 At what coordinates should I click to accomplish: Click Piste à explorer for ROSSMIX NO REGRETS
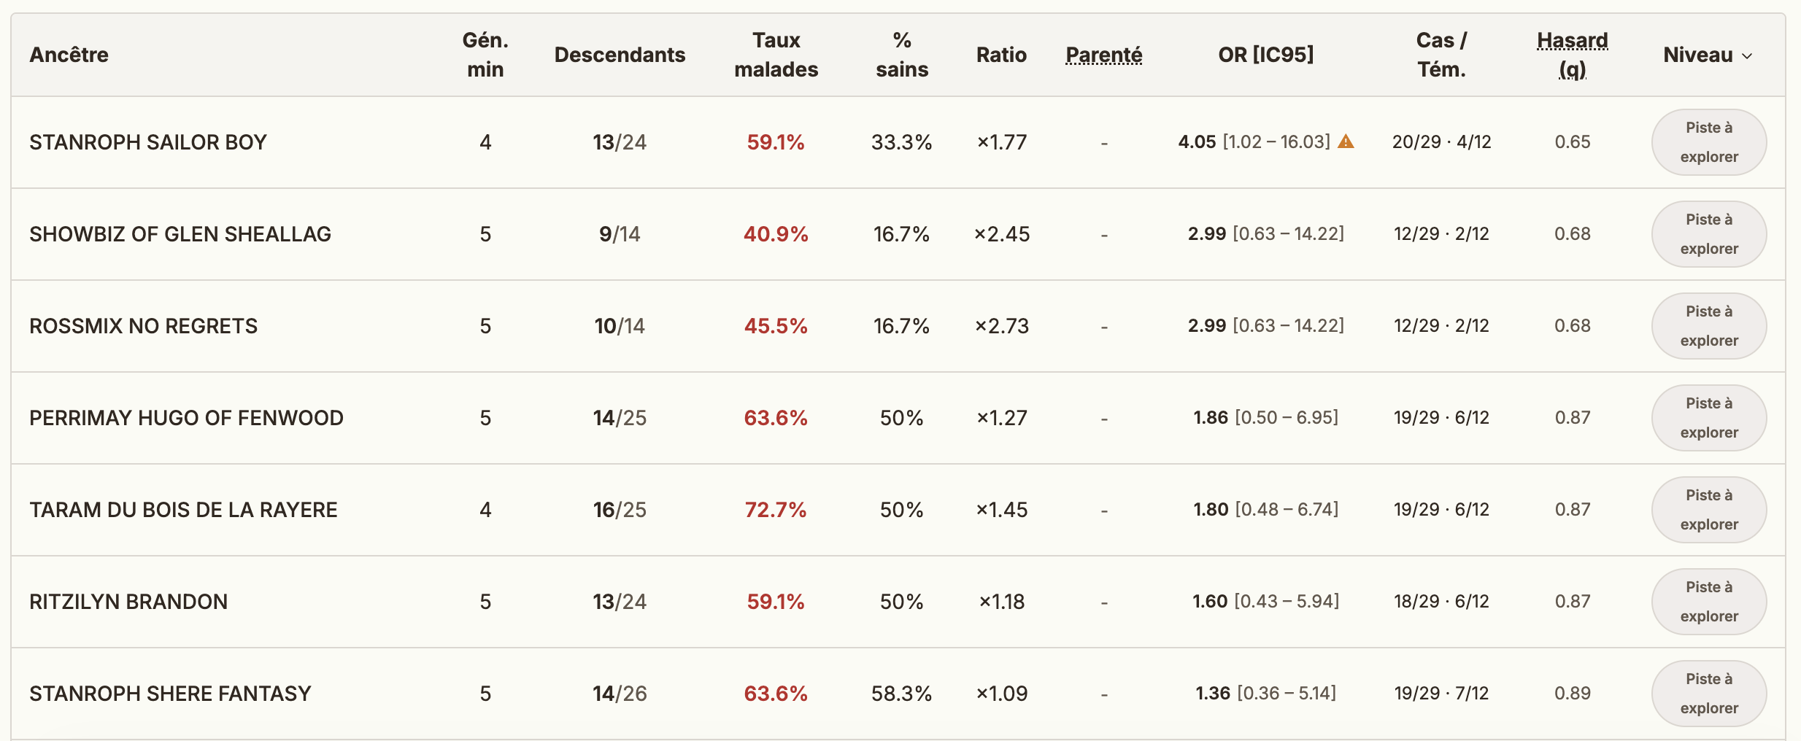tap(1709, 326)
